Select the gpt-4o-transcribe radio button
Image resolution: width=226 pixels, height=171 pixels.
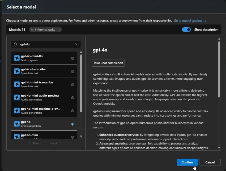(x=73, y=71)
